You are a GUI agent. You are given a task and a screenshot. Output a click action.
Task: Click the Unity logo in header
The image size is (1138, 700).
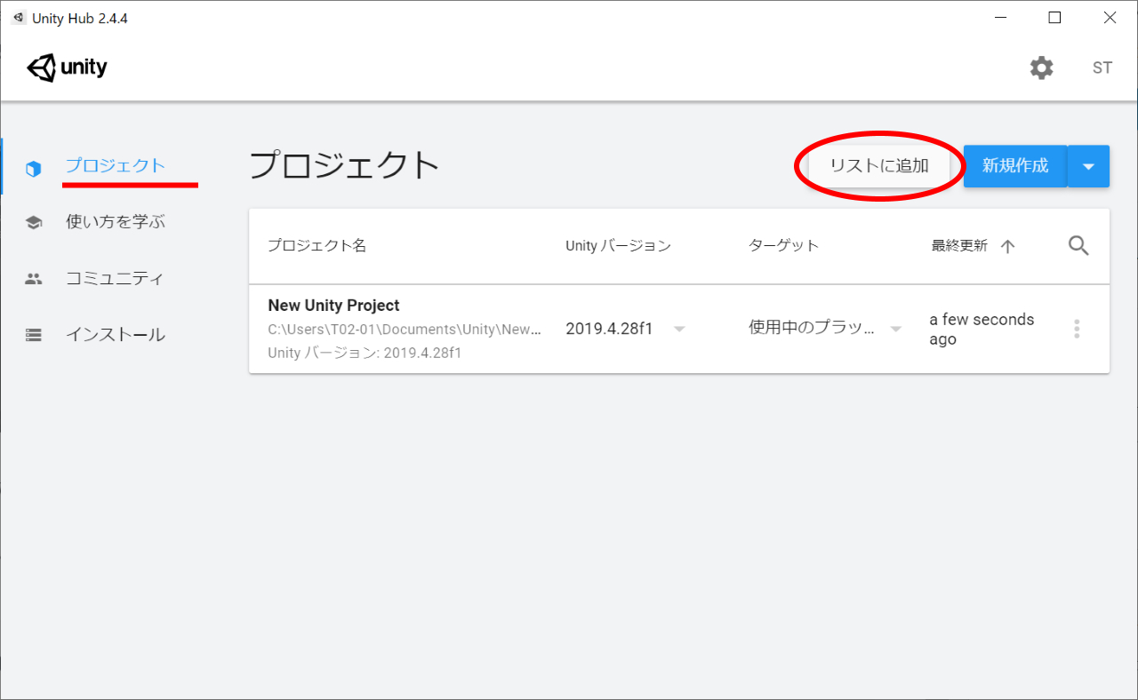[68, 68]
